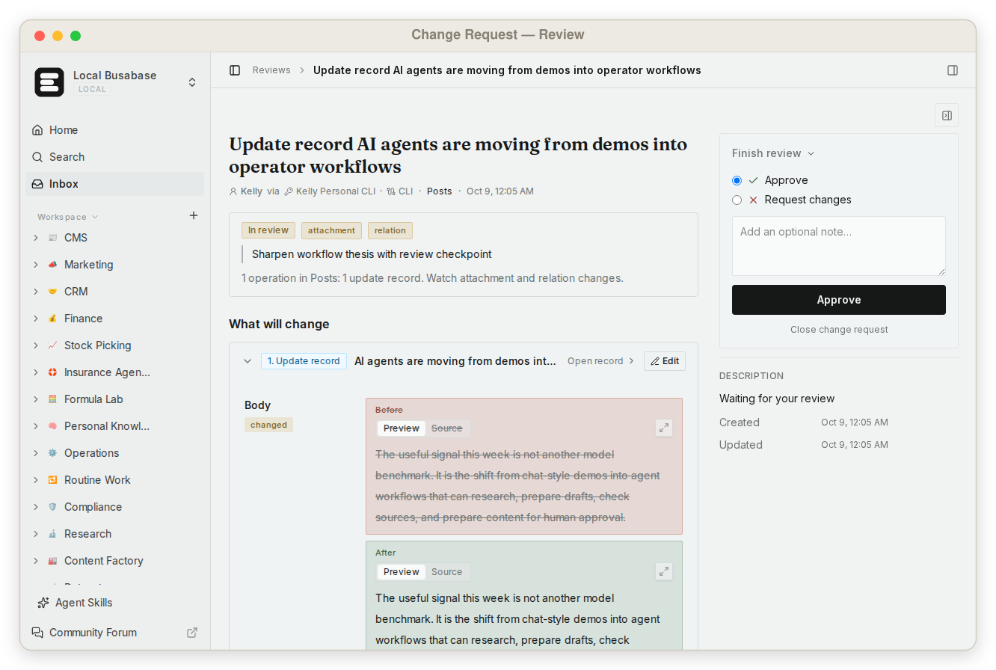Screen dimensions: 996x670
Task: Toggle the left sidebar panel icon
Action: [235, 70]
